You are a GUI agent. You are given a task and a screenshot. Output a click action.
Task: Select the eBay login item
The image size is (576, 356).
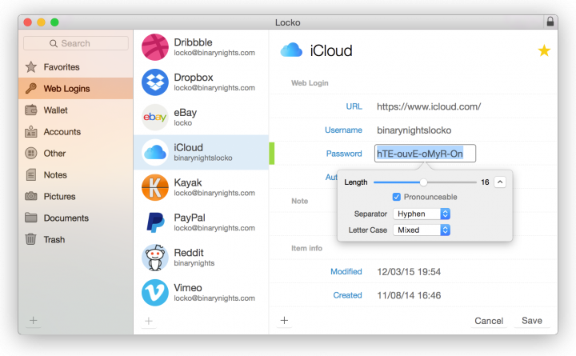[200, 118]
